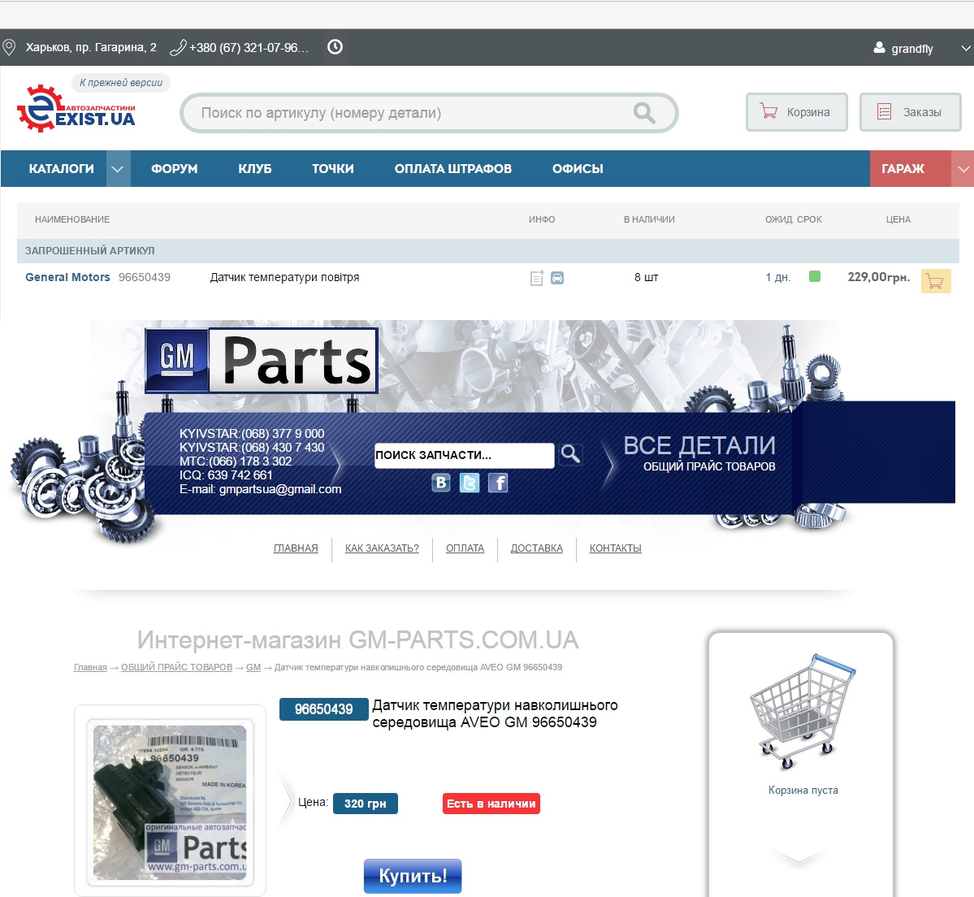The height and width of the screenshot is (897, 974).
Task: Click article number 96650439 in results row
Action: (x=144, y=277)
